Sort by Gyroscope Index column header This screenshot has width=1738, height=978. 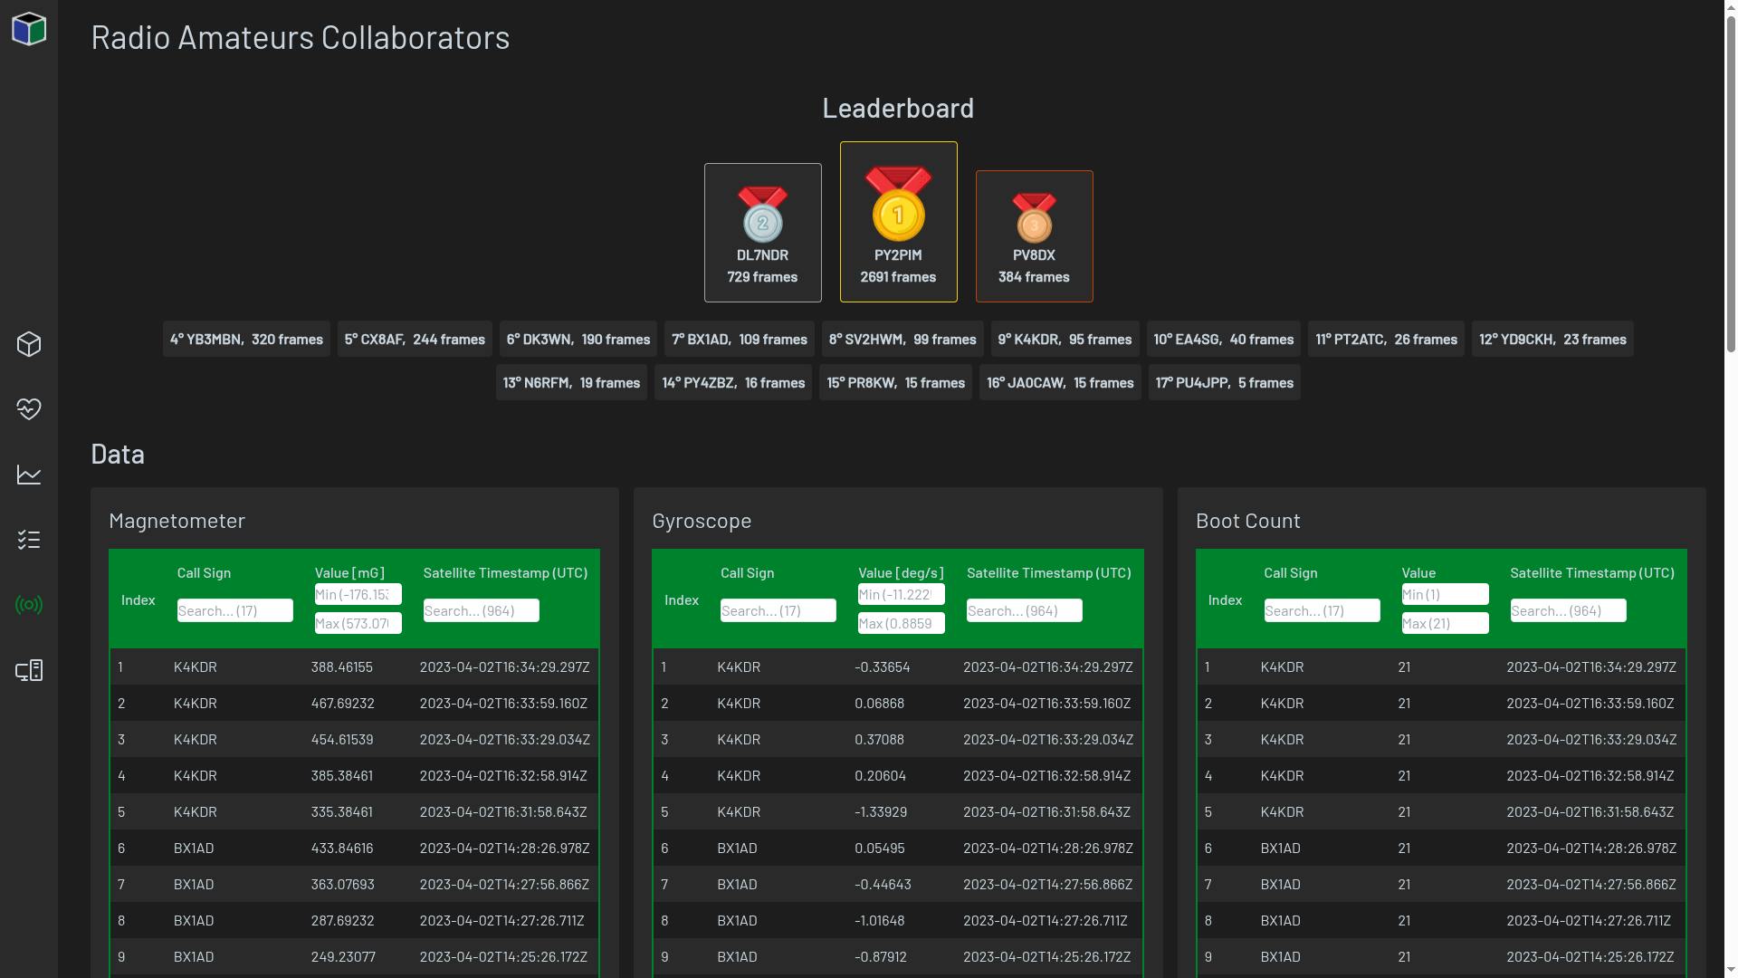click(681, 599)
